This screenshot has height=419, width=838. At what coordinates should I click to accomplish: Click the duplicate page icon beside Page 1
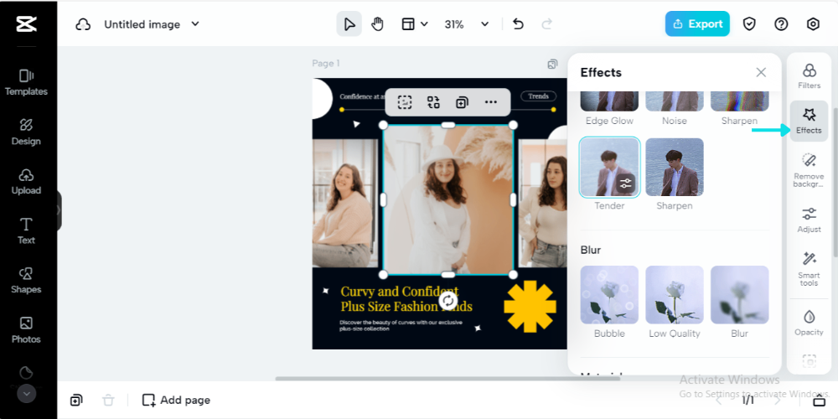click(x=552, y=65)
